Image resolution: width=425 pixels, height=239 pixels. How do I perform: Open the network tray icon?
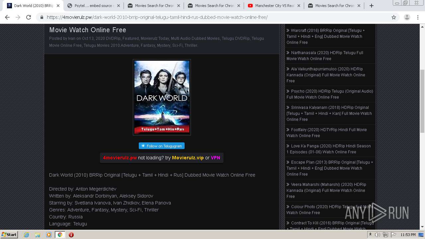[x=385, y=235]
